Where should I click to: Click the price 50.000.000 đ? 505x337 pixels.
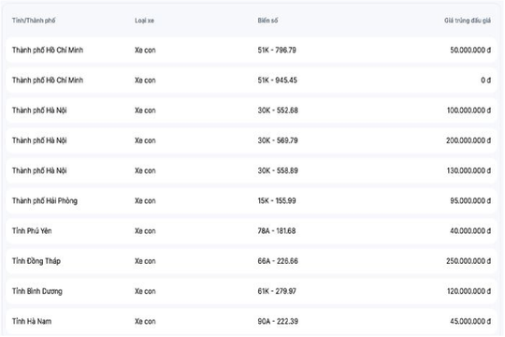470,50
